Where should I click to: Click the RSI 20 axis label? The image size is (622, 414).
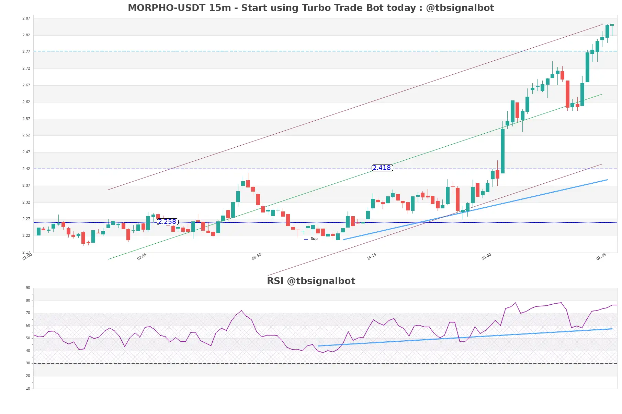coord(28,376)
